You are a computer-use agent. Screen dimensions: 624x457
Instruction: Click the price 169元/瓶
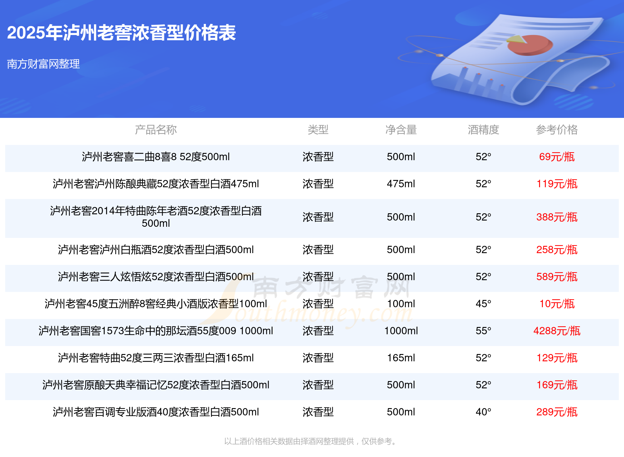coord(557,385)
